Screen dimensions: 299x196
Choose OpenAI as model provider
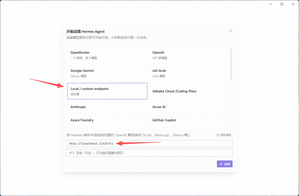(x=189, y=55)
